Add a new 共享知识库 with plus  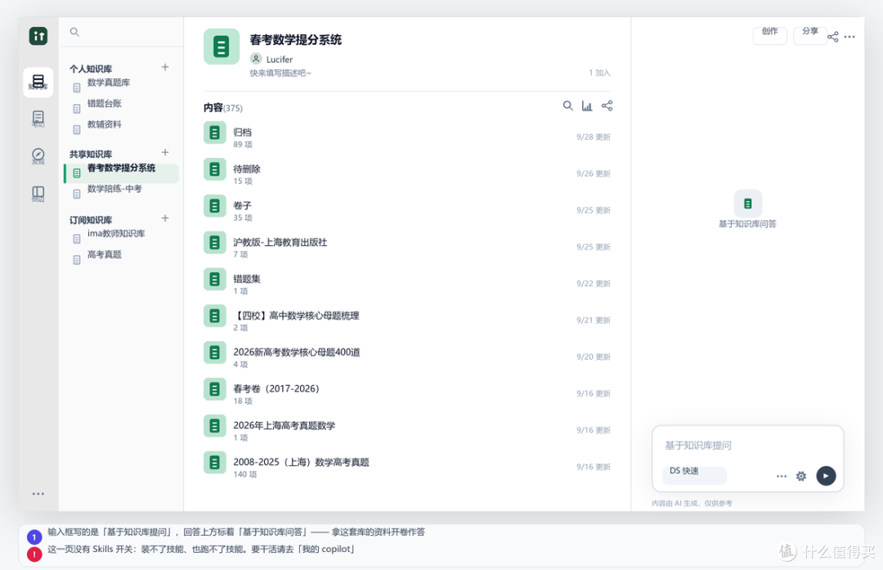(165, 152)
